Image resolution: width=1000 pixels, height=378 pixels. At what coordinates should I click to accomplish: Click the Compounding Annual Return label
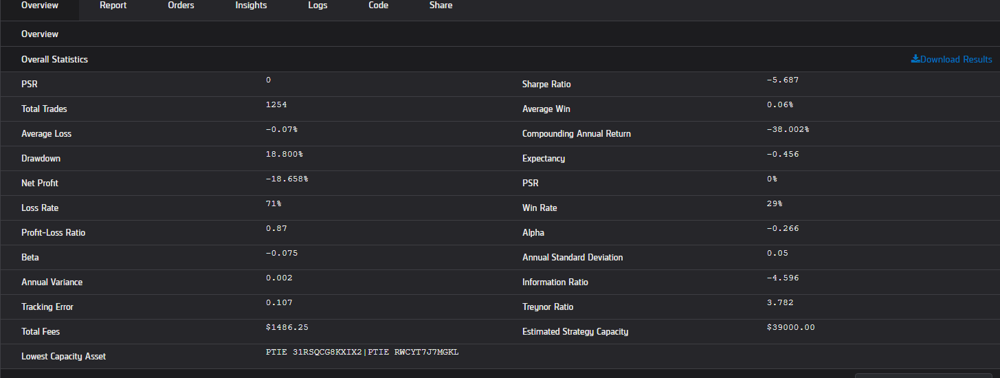click(x=577, y=134)
